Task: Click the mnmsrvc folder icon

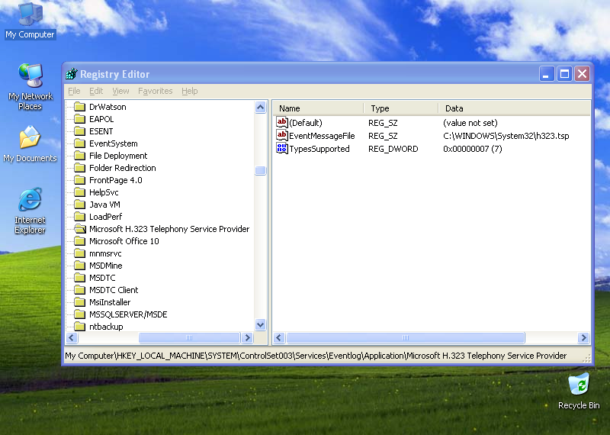Action: coord(80,253)
